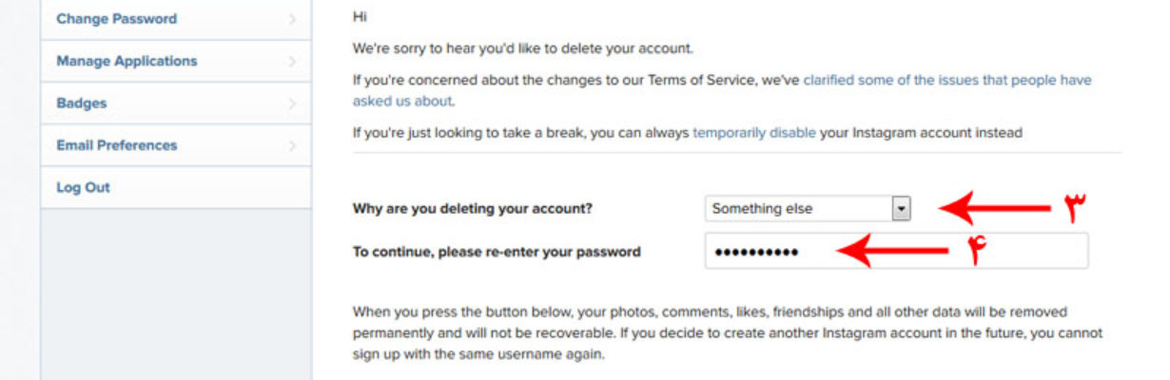Click the red Persian numeral three marker
This screenshot has height=380, width=1170.
1074,208
